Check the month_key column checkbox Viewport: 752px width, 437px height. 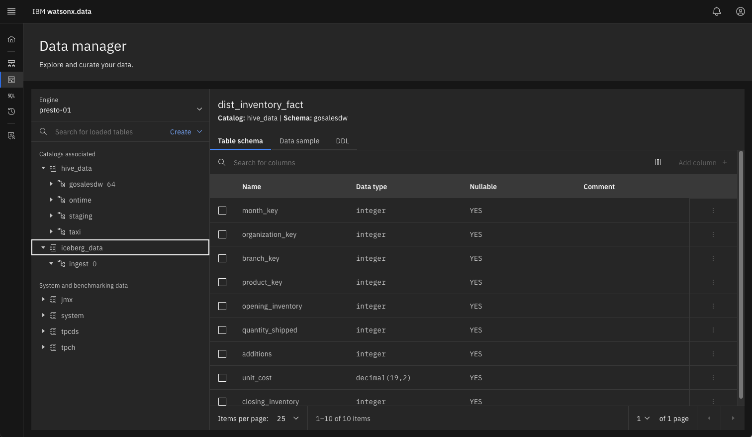(x=222, y=211)
